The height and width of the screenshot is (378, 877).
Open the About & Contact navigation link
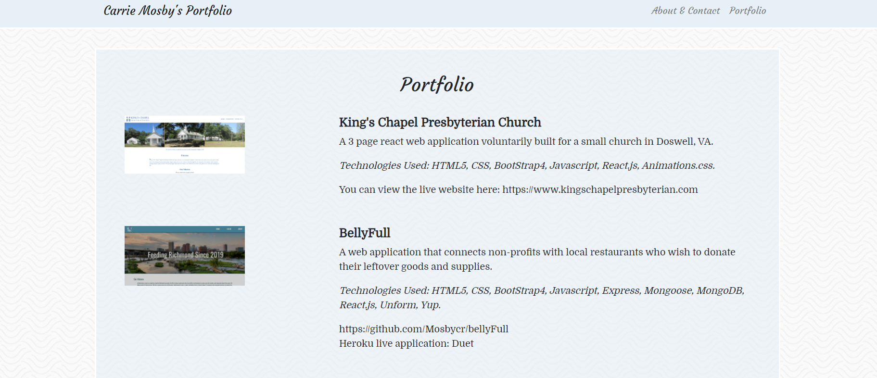coord(686,10)
